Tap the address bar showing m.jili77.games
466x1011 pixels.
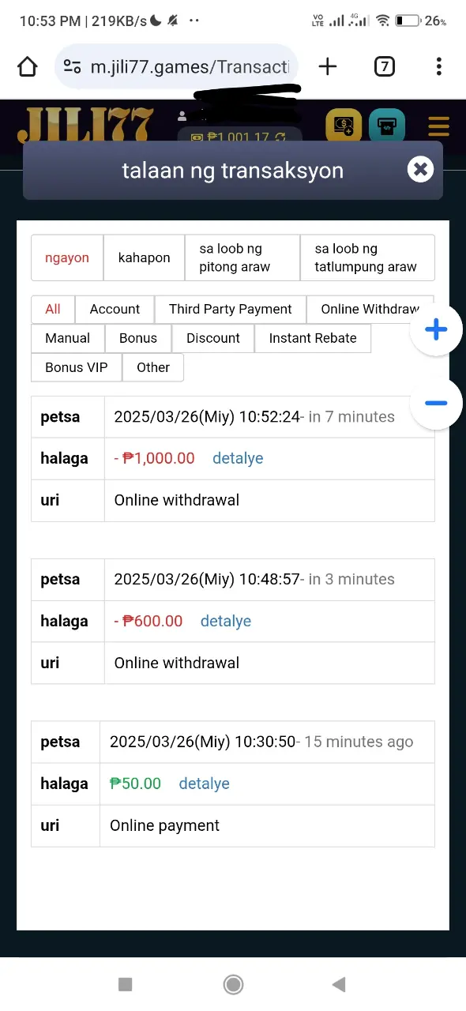tap(177, 67)
